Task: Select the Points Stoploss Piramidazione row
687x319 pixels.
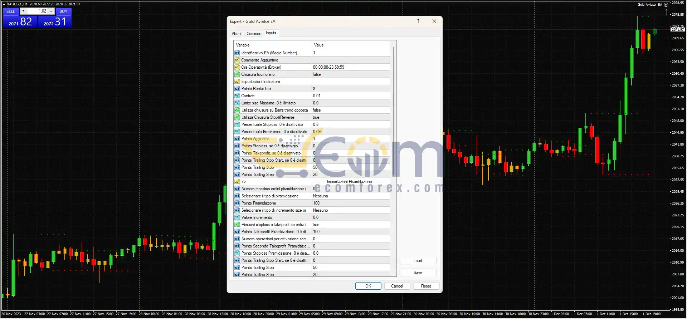Action: coord(312,253)
